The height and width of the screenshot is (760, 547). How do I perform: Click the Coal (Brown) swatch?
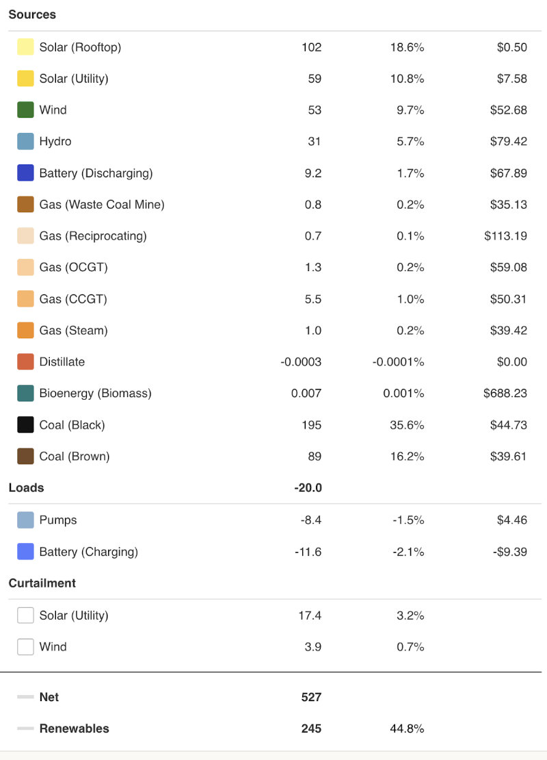[25, 456]
